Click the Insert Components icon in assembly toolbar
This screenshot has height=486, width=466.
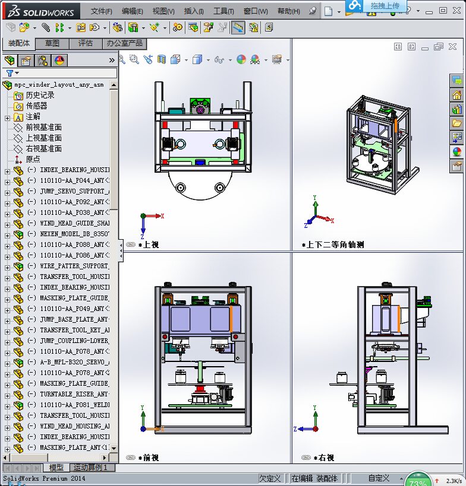coord(24,27)
